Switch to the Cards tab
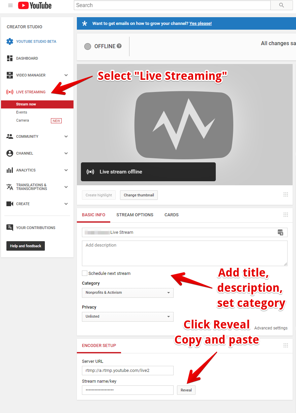Image resolution: width=296 pixels, height=413 pixels. pos(172,215)
